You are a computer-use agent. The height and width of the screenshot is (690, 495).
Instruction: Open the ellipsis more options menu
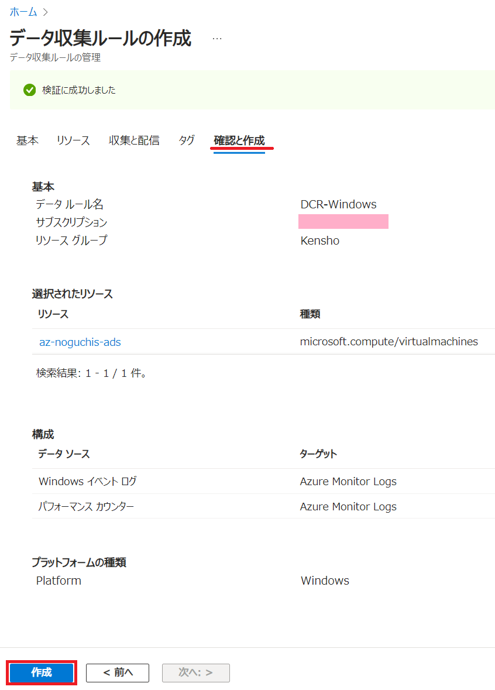click(217, 39)
